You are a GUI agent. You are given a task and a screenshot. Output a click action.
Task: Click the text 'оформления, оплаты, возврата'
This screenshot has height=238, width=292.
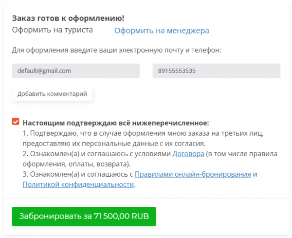75,164
